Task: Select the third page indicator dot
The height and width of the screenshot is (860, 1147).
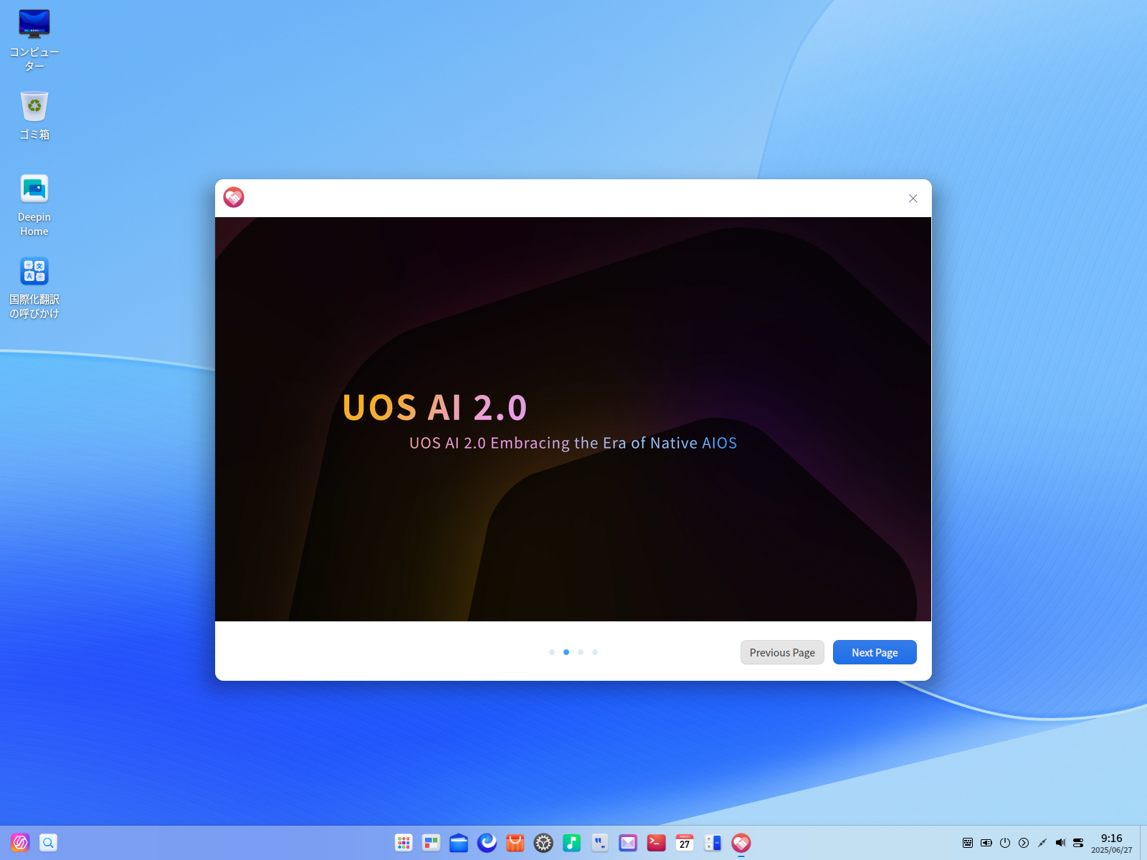Action: (581, 652)
